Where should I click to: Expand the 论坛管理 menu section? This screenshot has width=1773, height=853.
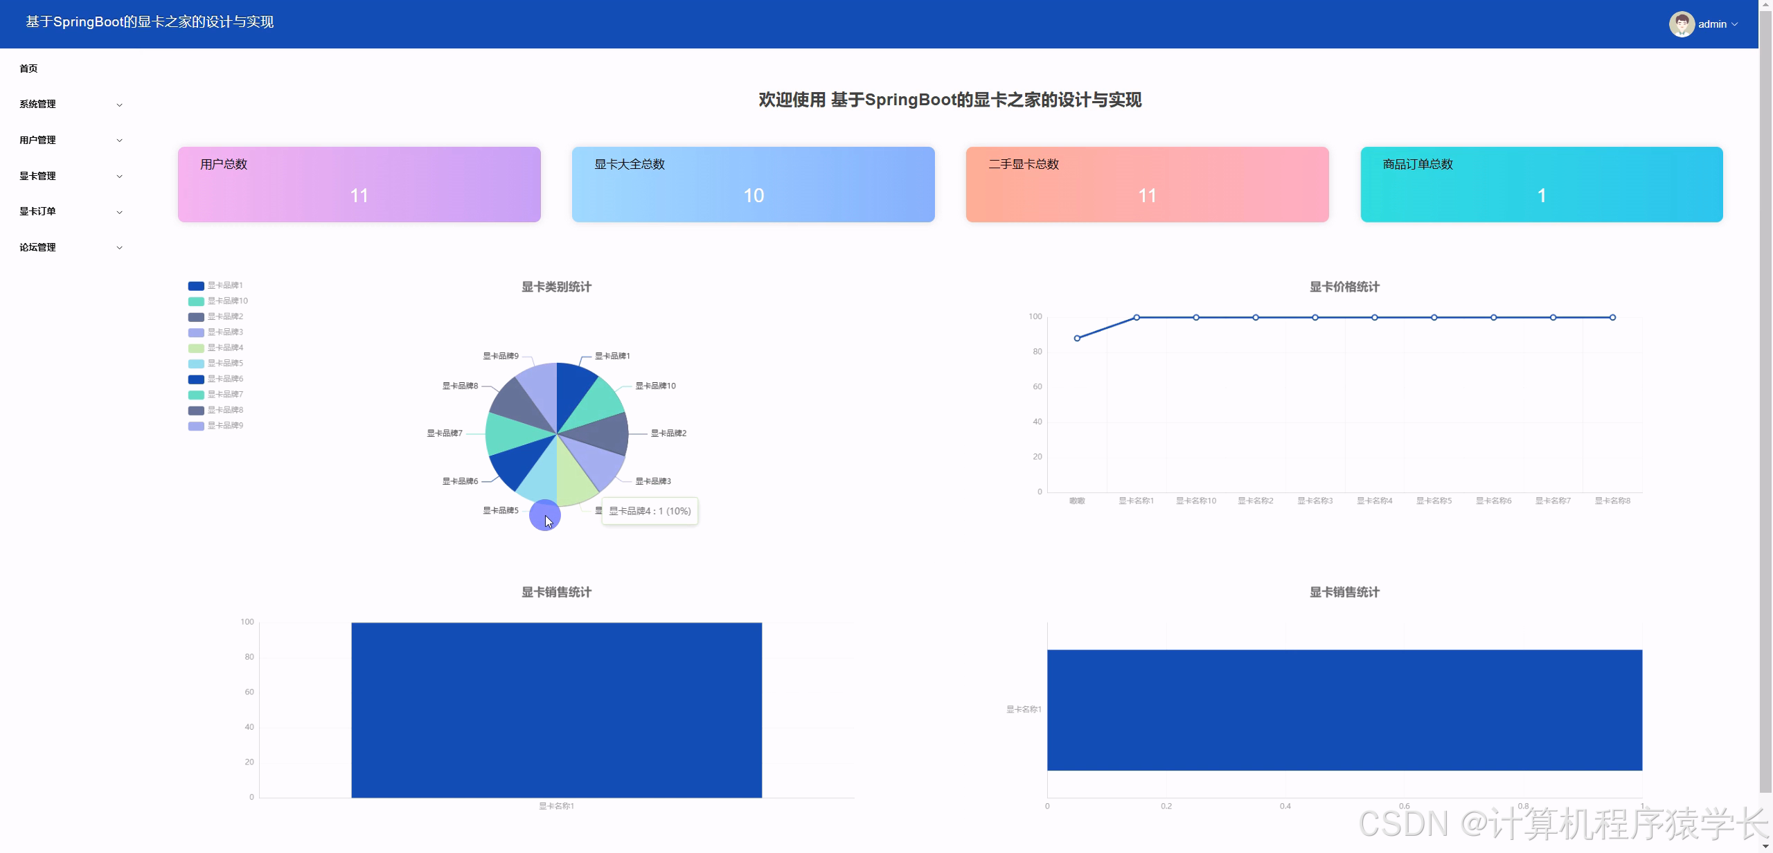[x=69, y=247]
